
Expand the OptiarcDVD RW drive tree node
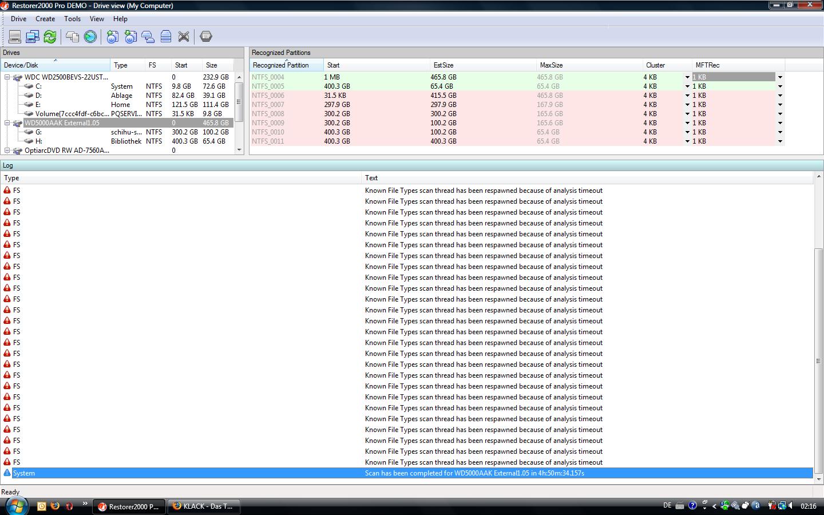[7, 150]
